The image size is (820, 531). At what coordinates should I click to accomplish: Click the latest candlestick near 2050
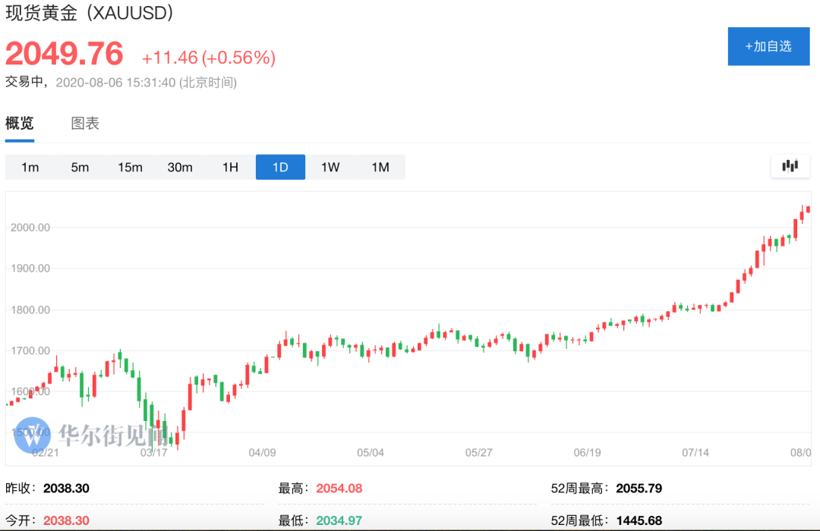pyautogui.click(x=808, y=209)
